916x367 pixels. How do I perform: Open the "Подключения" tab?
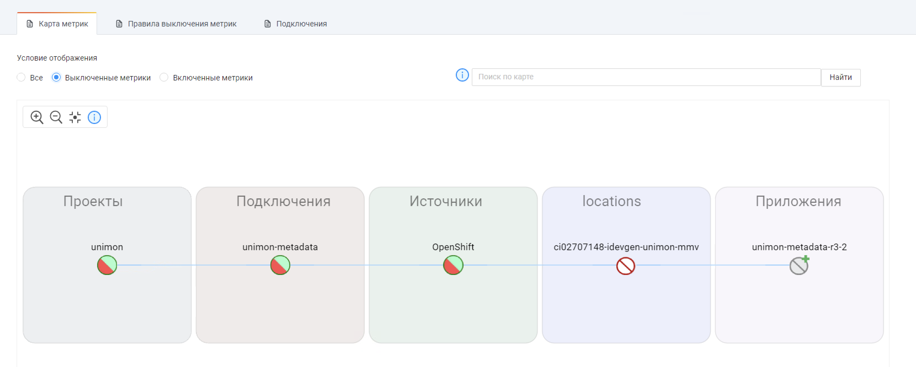pos(295,24)
